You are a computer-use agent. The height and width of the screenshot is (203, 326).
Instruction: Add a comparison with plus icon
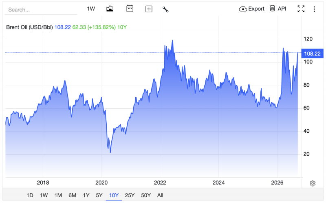tap(149, 9)
